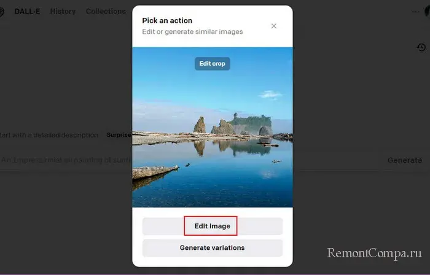Screen dimensions: 430x275
Task: Click the Edit crop button on image
Action: pos(212,64)
